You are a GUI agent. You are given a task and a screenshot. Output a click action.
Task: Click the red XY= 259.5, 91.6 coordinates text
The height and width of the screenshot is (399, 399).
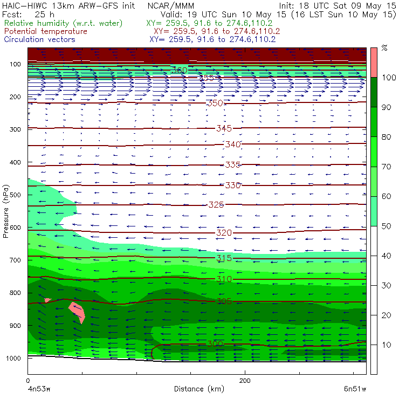[217, 31]
